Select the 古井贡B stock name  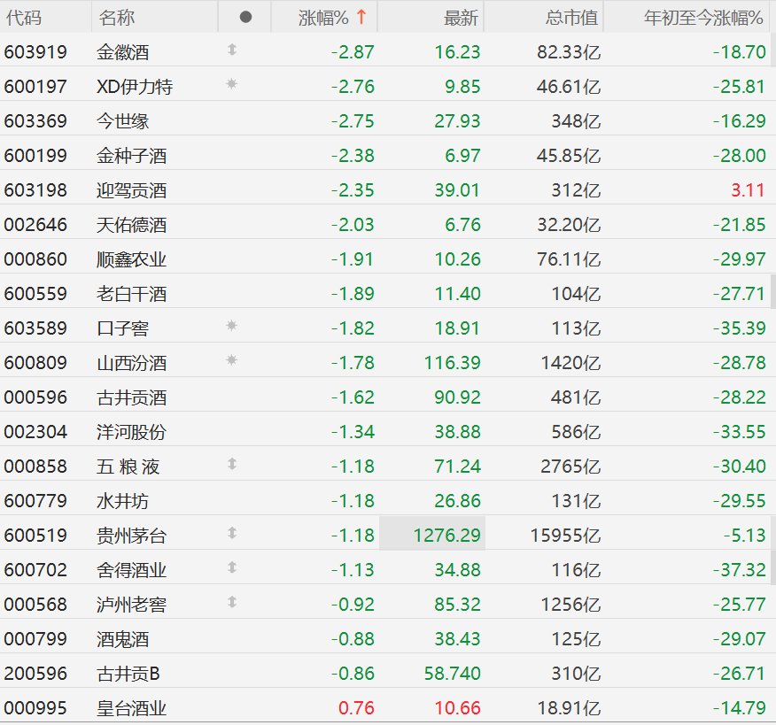click(128, 674)
